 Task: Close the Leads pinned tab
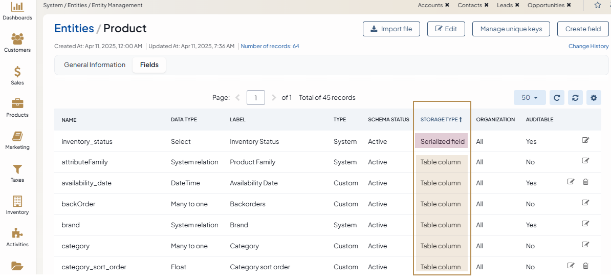point(517,5)
